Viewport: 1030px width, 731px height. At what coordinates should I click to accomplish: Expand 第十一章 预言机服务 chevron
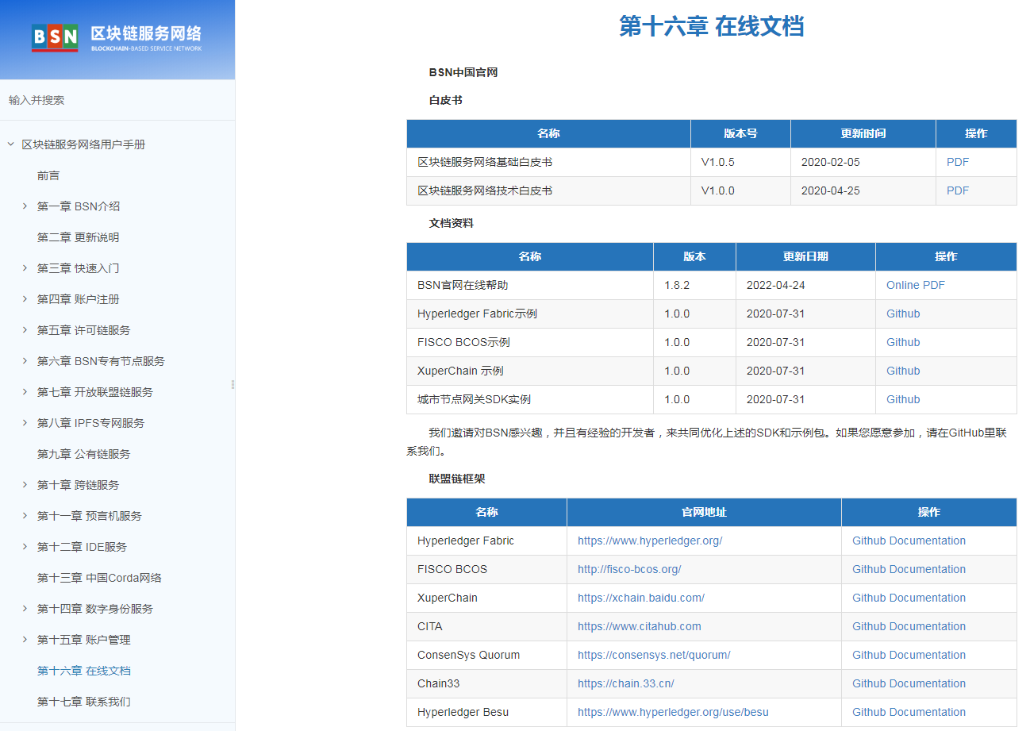(25, 516)
